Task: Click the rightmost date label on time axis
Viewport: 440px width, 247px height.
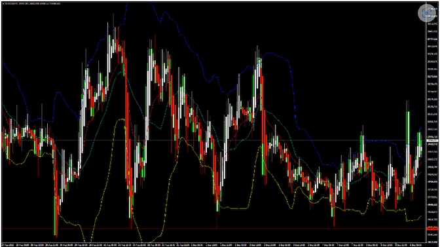Action: point(416,245)
